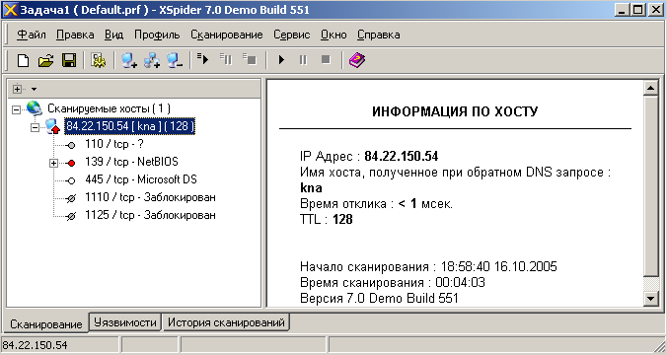Image resolution: width=667 pixels, height=355 pixels.
Task: Click the expand-all plus button above tree
Action: tap(17, 89)
